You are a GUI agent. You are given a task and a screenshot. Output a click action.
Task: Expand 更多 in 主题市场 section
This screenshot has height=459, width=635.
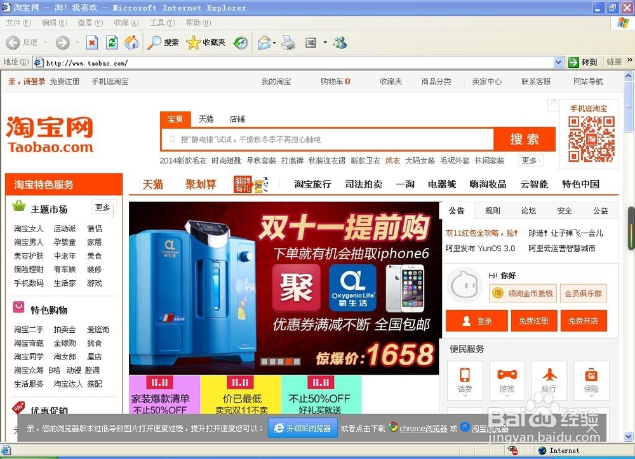pos(104,208)
